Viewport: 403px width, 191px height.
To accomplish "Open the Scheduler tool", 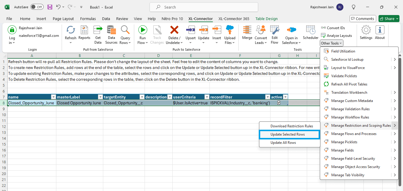I will pos(311,30).
